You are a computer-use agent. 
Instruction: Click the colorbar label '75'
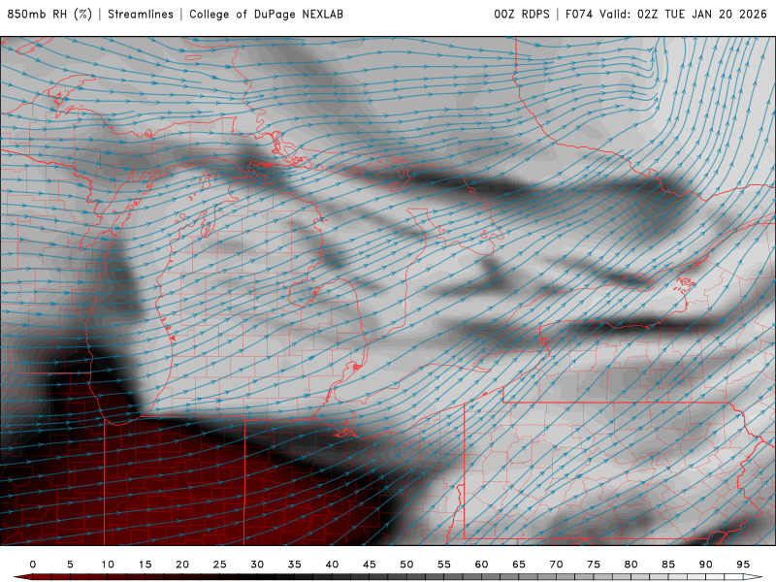(x=594, y=565)
